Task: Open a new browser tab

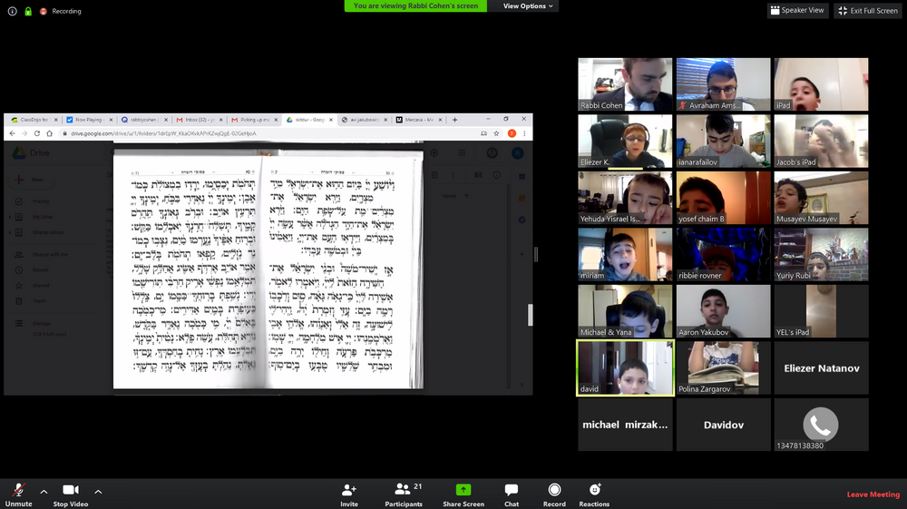Action: [x=454, y=120]
